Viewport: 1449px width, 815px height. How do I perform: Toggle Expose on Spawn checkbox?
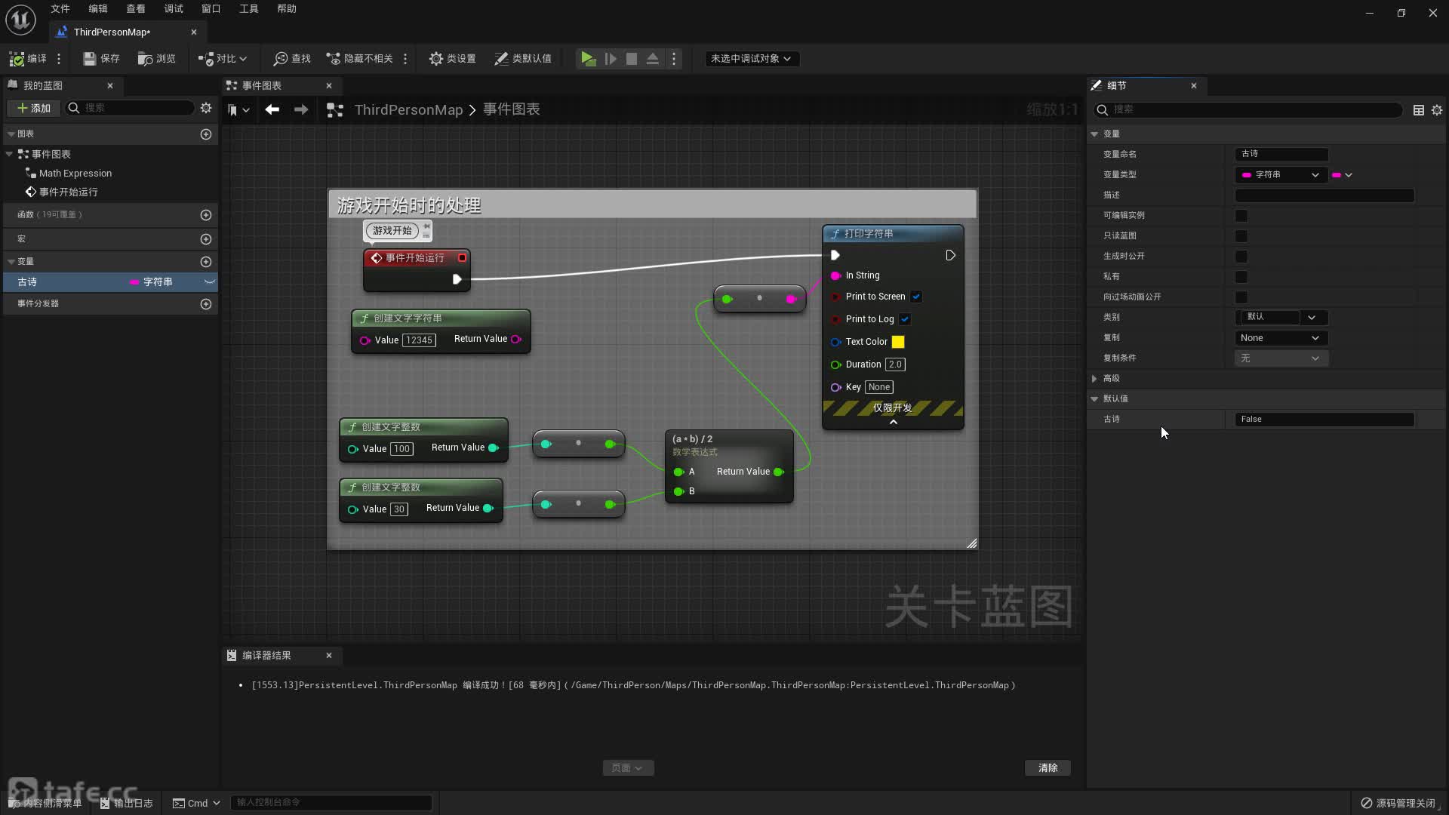(x=1241, y=257)
